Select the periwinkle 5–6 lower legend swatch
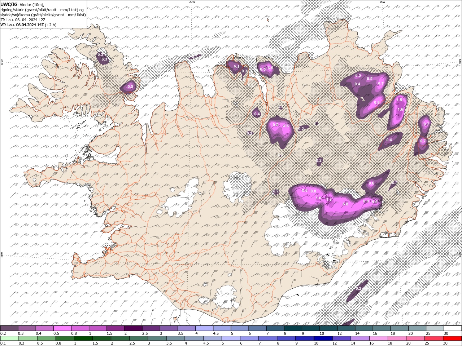The image size is (462, 346). pyautogui.click(x=231, y=338)
